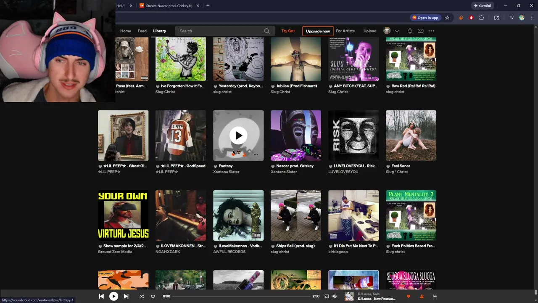This screenshot has height=303, width=538.
Task: Go to the Feed nav item
Action: coord(142,31)
